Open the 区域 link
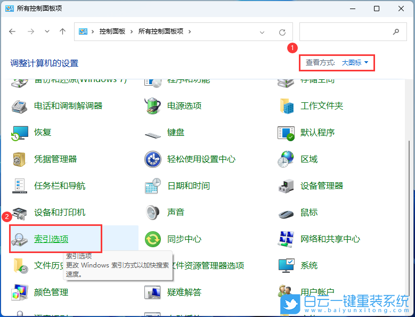The height and width of the screenshot is (317, 415). point(309,159)
